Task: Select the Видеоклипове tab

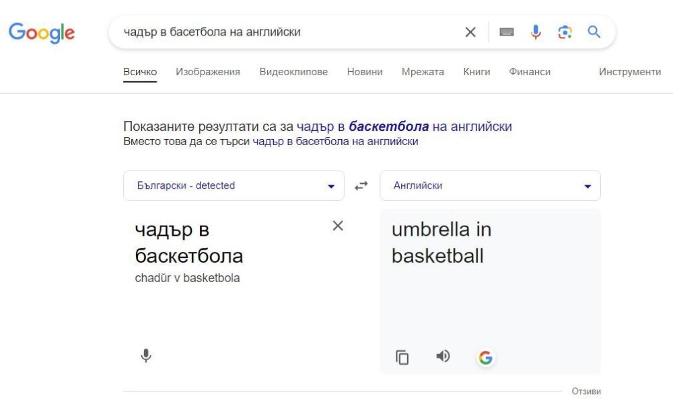Action: tap(293, 72)
